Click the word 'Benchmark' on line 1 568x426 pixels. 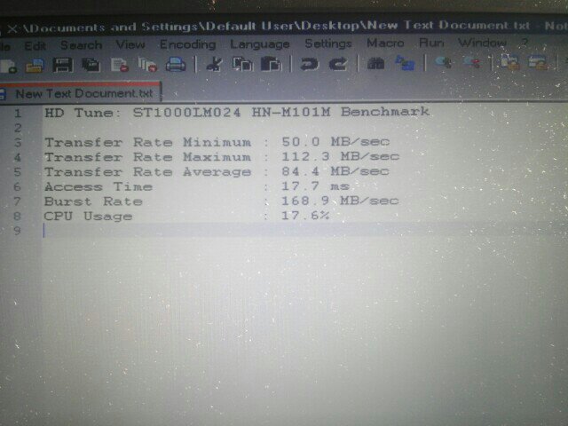point(385,111)
